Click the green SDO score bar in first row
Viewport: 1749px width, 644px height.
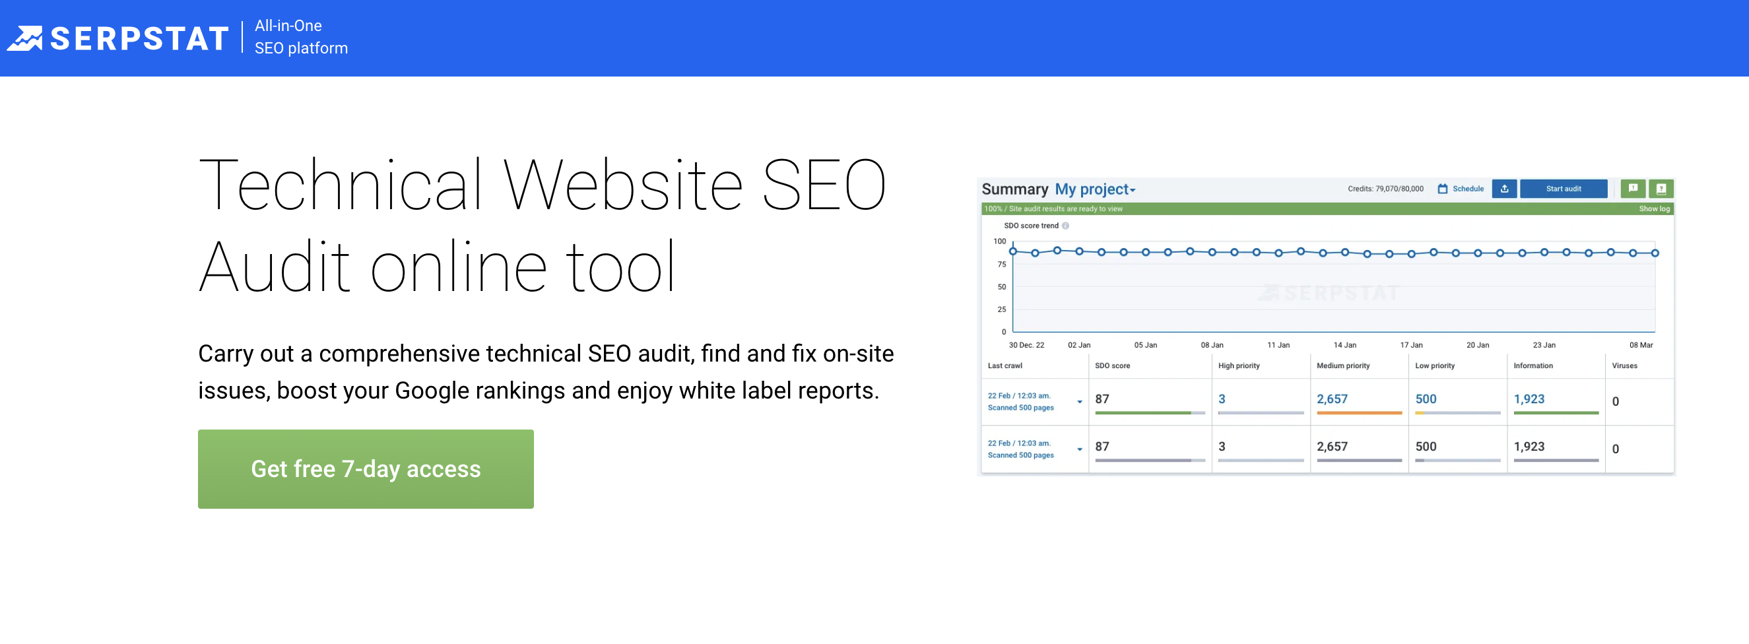(x=1142, y=412)
